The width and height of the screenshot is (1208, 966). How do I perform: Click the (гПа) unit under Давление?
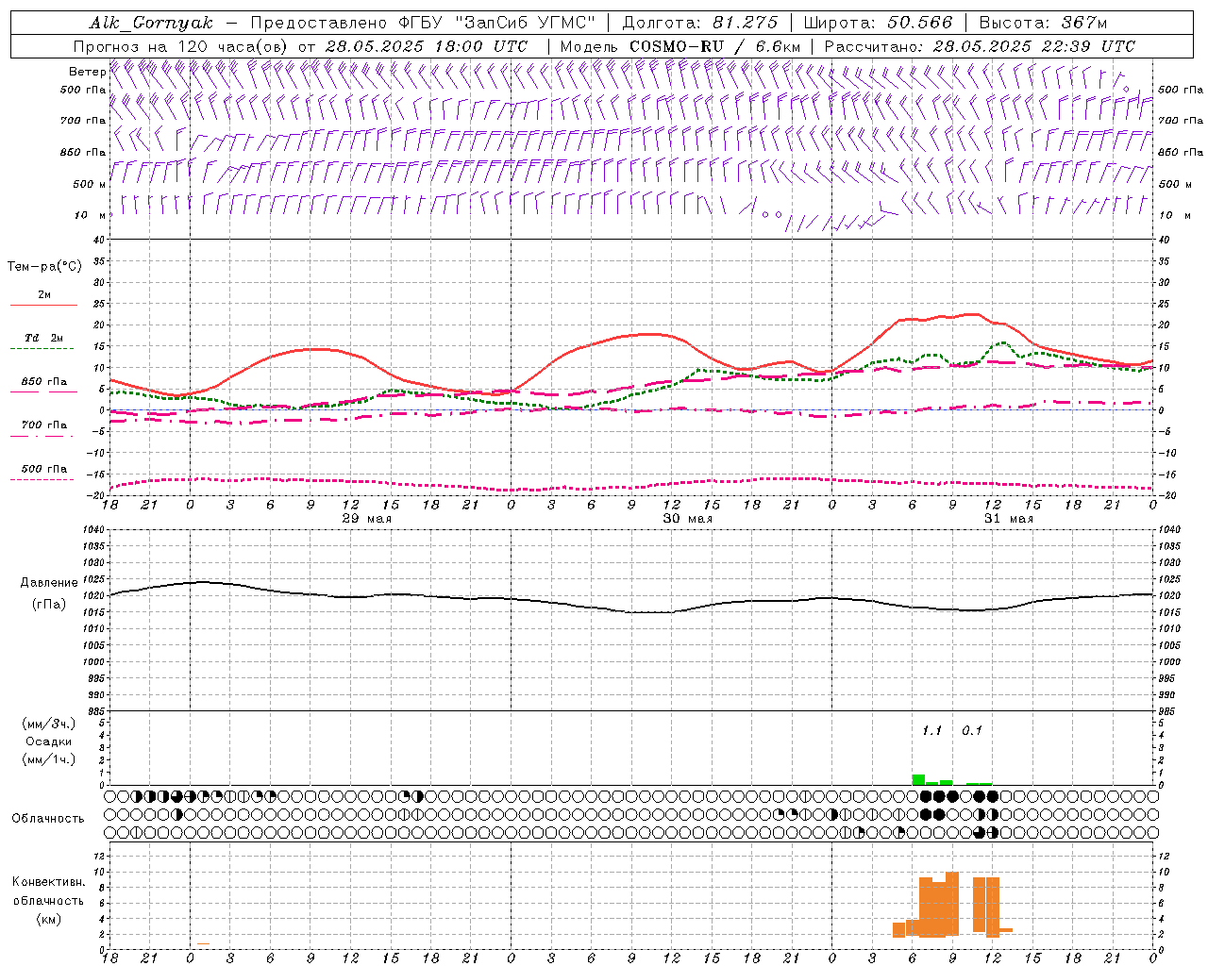pyautogui.click(x=49, y=605)
